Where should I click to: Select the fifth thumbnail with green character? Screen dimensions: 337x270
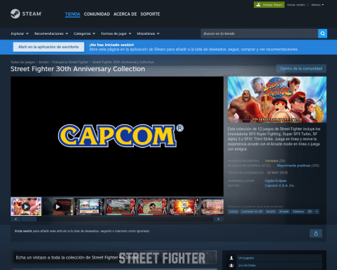pyautogui.click(x=153, y=207)
